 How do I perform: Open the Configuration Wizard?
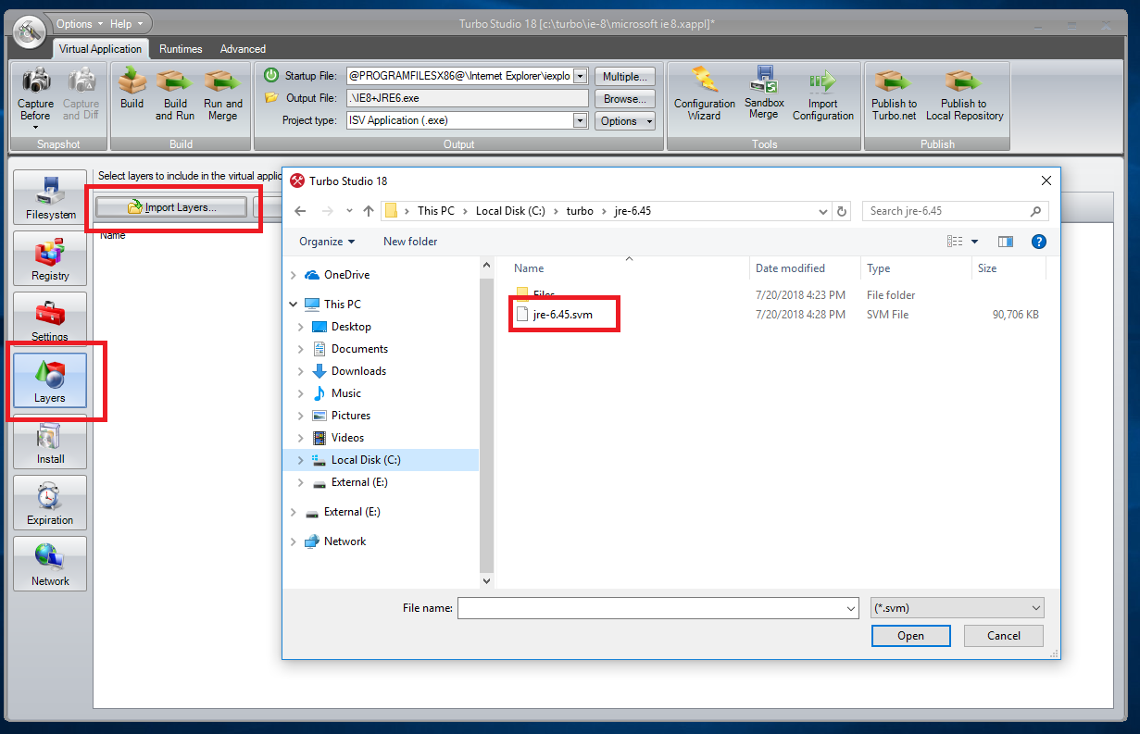coord(704,93)
